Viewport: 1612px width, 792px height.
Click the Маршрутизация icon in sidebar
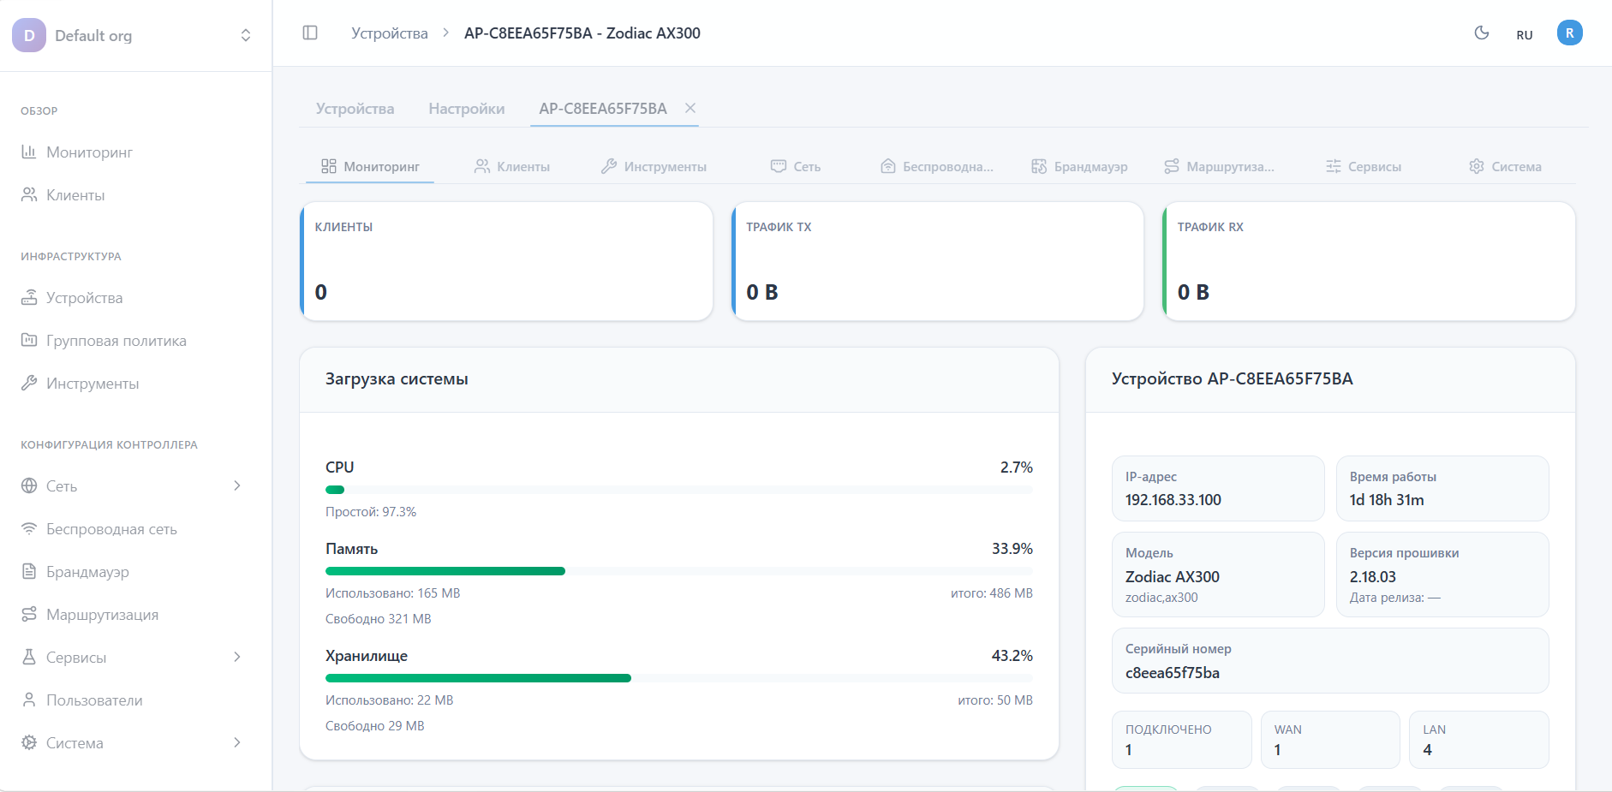point(29,614)
